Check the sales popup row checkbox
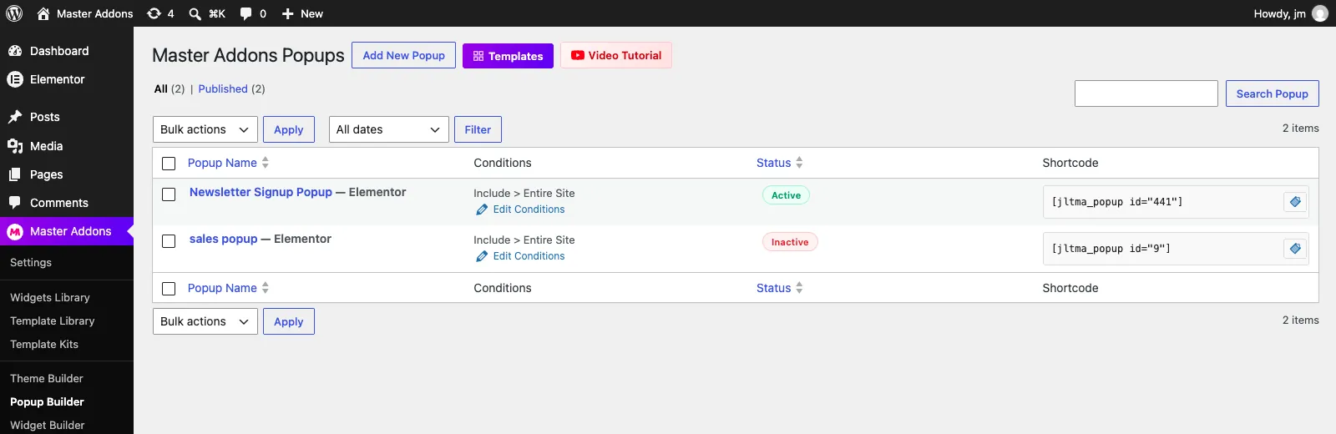 pos(169,241)
